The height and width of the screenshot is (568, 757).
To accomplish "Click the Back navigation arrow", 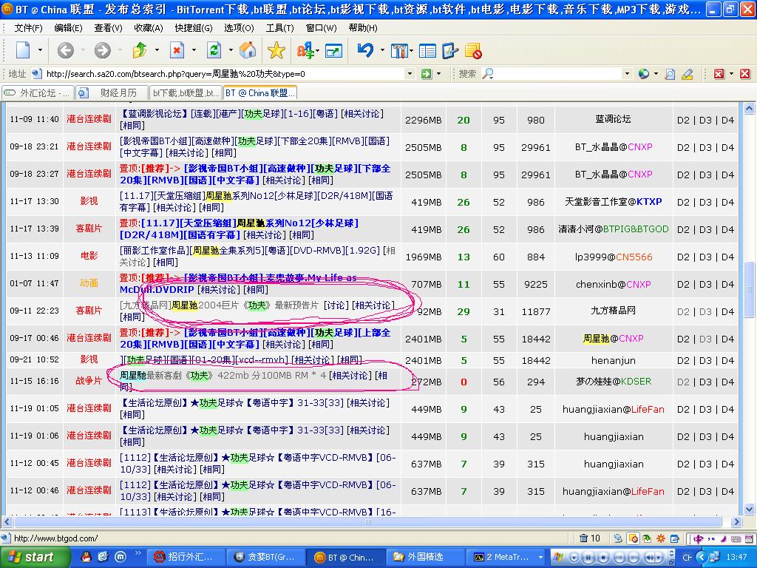I will coord(66,50).
